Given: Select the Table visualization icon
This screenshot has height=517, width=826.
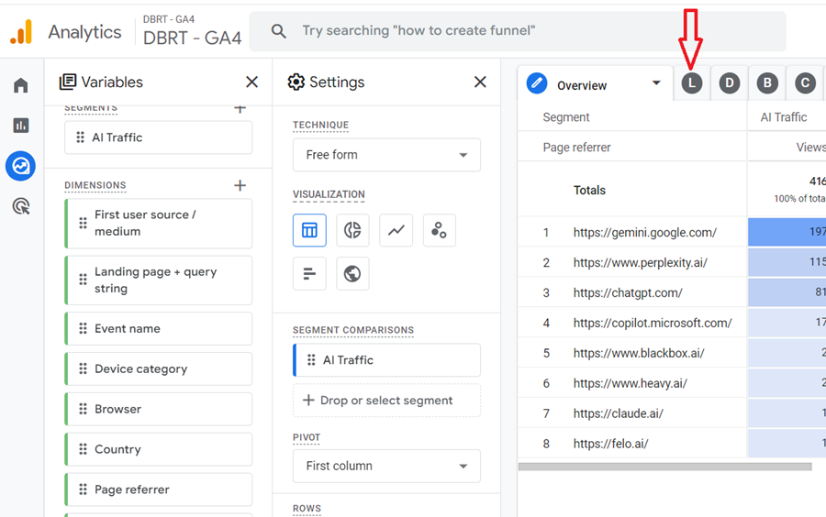Looking at the screenshot, I should tap(309, 230).
